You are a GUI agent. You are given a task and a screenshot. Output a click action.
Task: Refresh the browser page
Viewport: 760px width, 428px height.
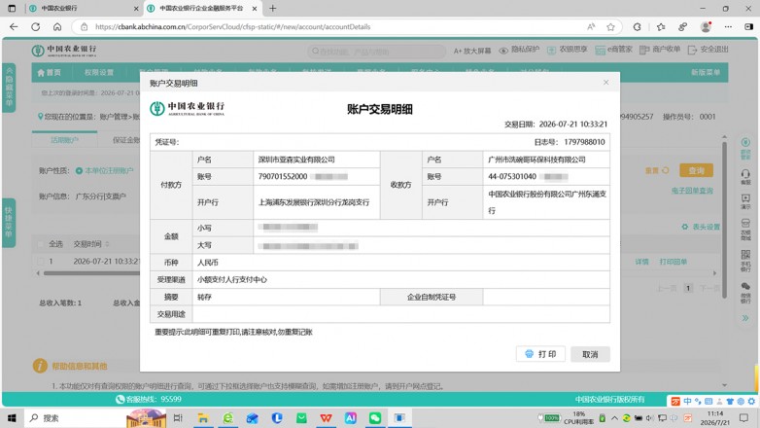click(x=35, y=26)
